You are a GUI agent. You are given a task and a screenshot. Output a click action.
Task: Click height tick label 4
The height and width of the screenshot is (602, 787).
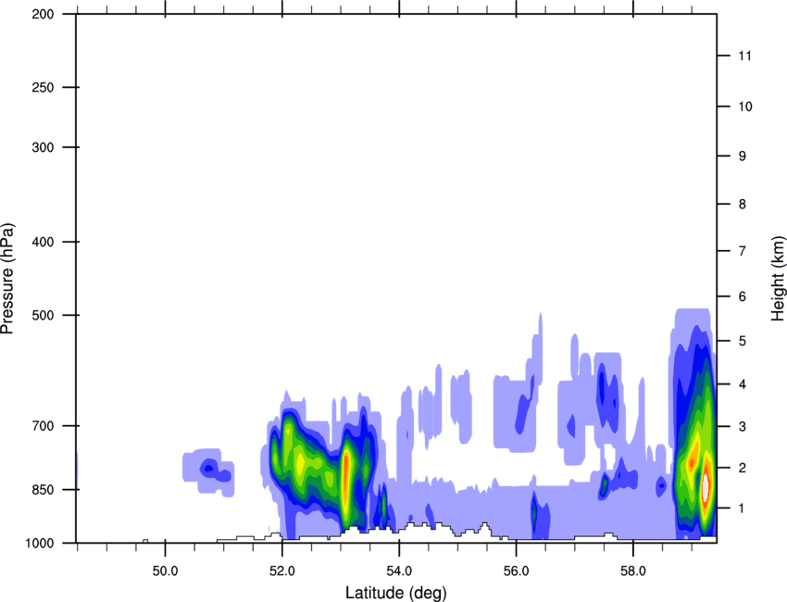tap(743, 384)
